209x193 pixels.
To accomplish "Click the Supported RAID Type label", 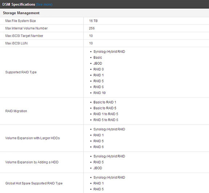I will click(x=21, y=72).
